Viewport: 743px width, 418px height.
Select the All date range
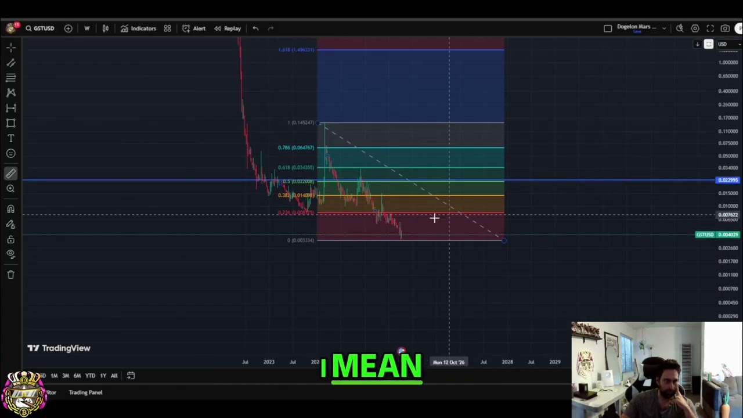[x=114, y=376]
